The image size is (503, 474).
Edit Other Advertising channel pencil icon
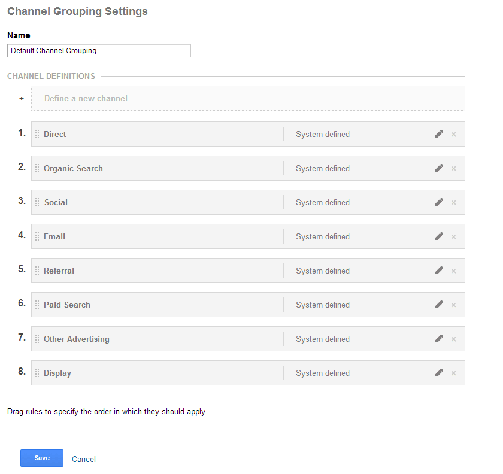pyautogui.click(x=439, y=339)
